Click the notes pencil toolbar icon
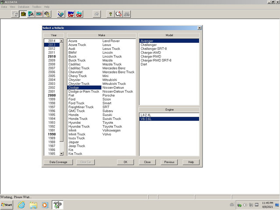 [x=61, y=14]
